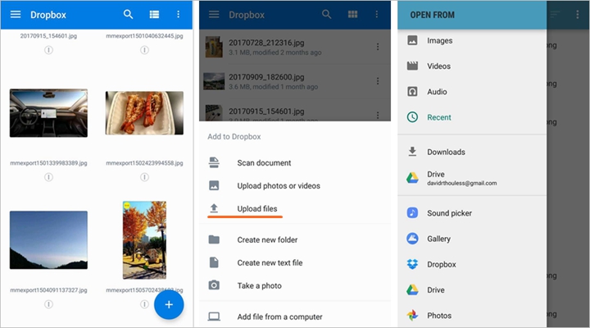Choose Take a photo

pyautogui.click(x=295, y=285)
